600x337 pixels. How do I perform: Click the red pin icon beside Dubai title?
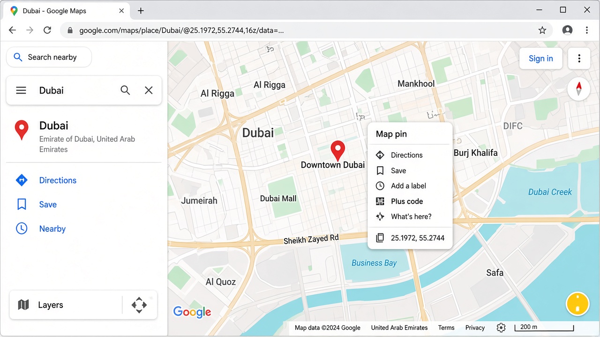(22, 130)
